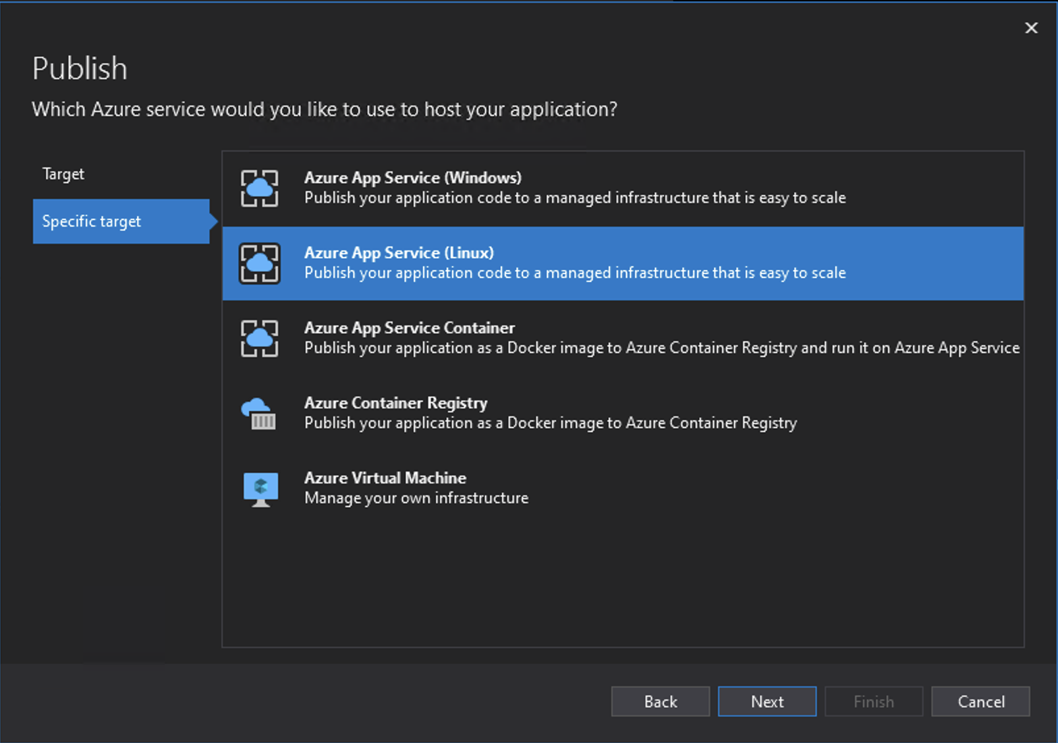Click the Publish heading

point(79,67)
